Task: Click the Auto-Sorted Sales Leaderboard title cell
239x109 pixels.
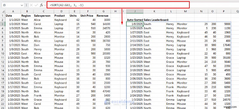Action: tap(148, 20)
